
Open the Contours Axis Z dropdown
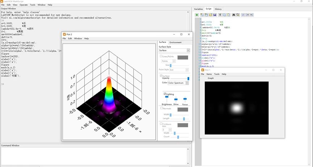(167, 129)
